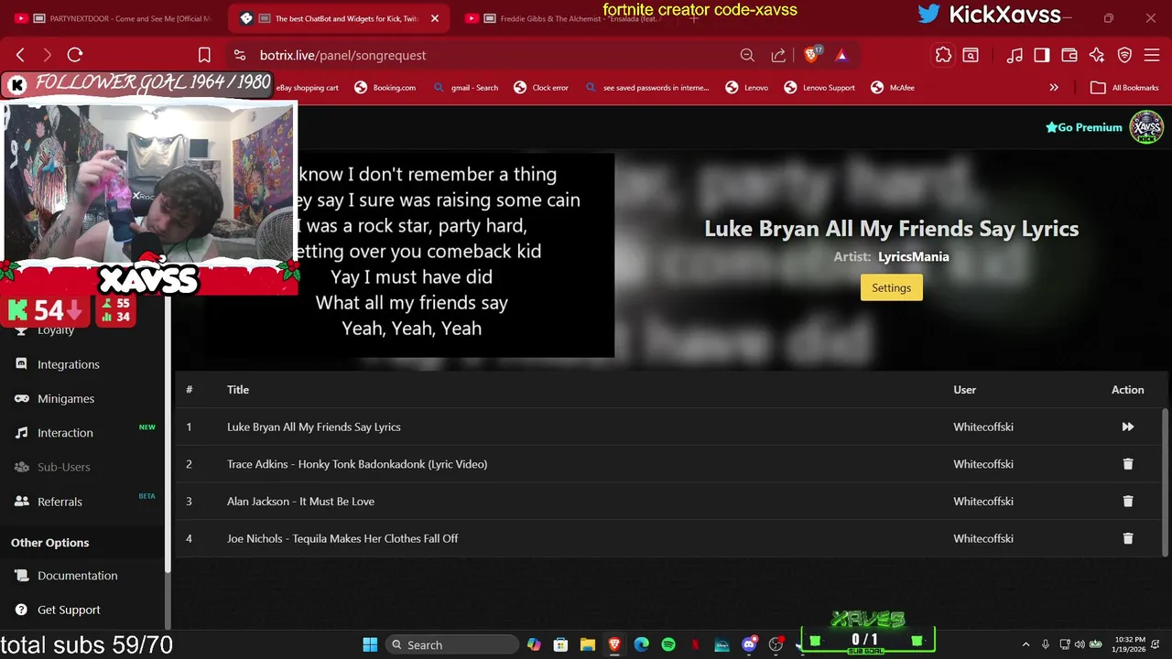Click the Get Support question icon
1172x659 pixels.
(x=21, y=610)
